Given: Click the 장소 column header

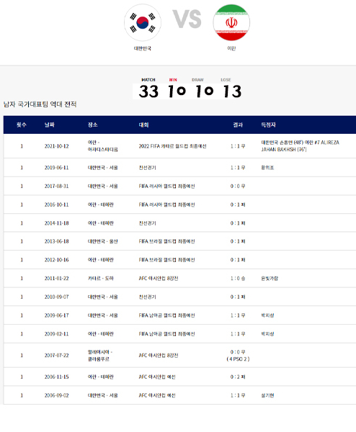Looking at the screenshot, I should tap(93, 125).
